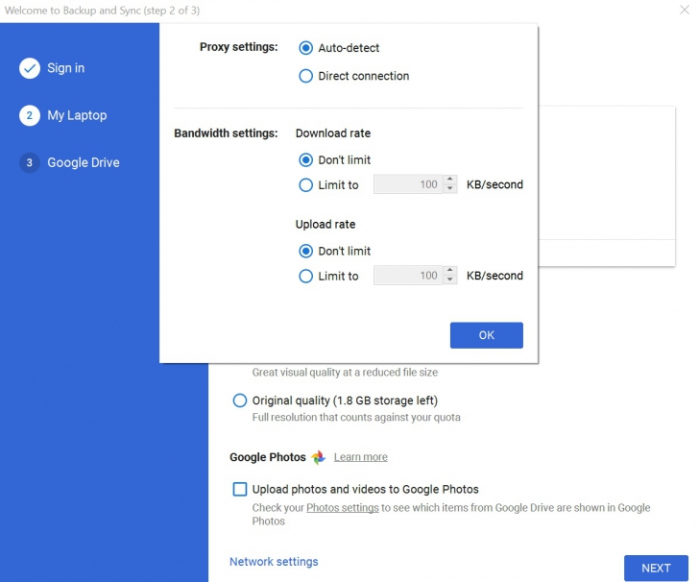
Task: Click the step 2 circle icon
Action: point(30,115)
